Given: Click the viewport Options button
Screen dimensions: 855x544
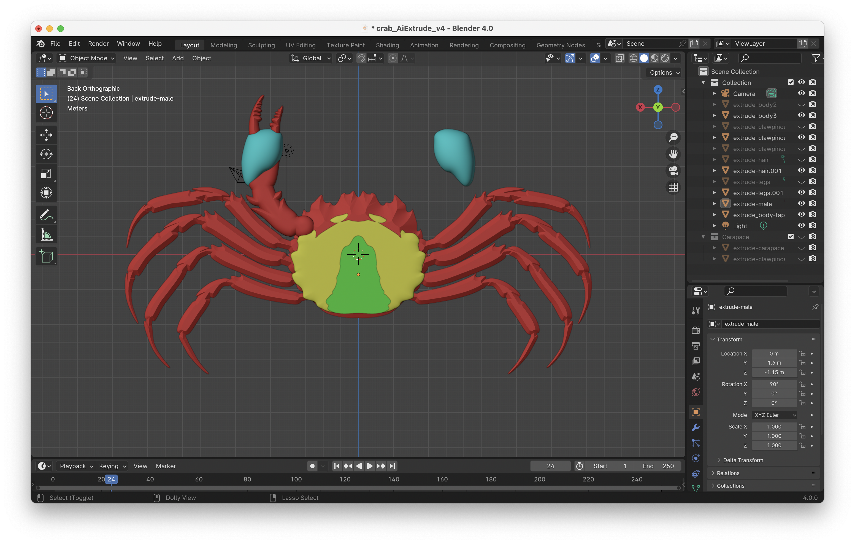Looking at the screenshot, I should coord(664,72).
